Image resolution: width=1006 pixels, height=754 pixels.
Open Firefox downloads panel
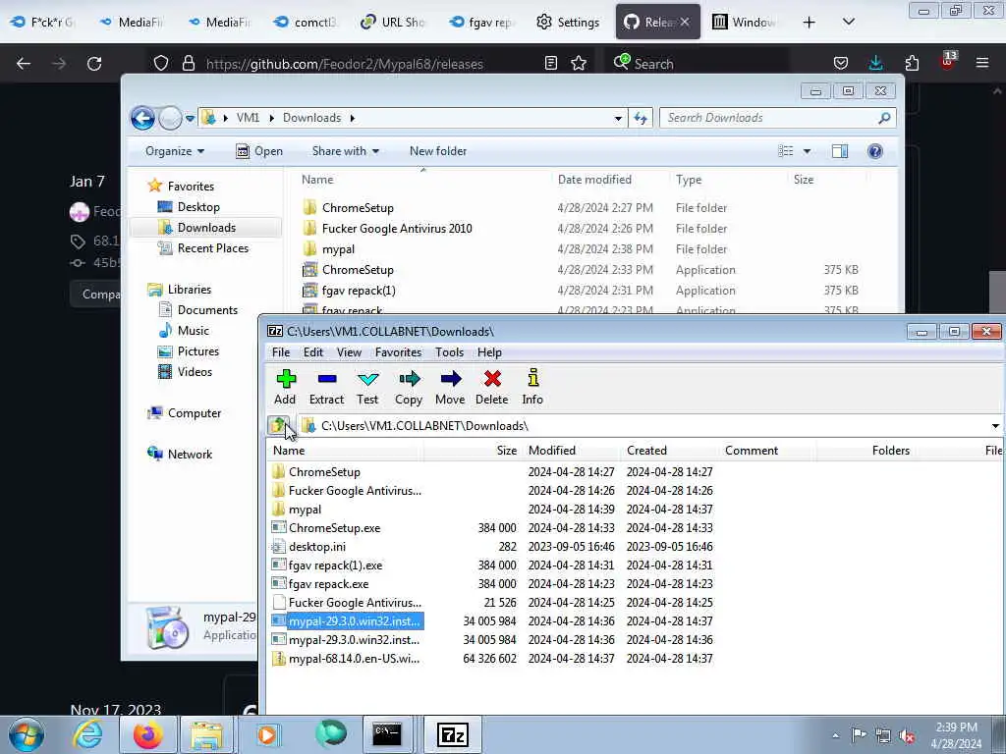(875, 63)
